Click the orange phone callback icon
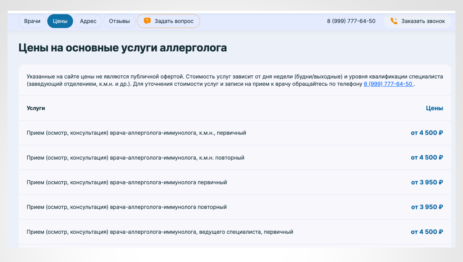Image resolution: width=463 pixels, height=262 pixels. click(x=394, y=21)
